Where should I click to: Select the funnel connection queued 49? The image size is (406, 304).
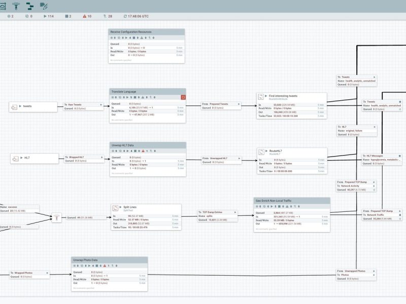86,218
